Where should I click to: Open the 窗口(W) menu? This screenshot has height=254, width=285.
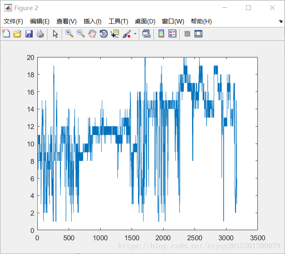[173, 21]
